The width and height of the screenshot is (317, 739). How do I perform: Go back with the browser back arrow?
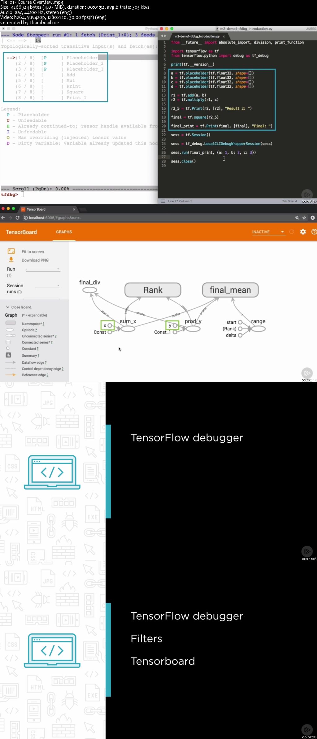[3, 218]
